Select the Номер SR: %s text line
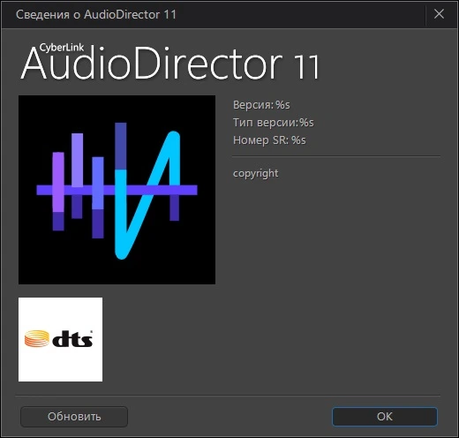The width and height of the screenshot is (459, 438). (x=269, y=140)
